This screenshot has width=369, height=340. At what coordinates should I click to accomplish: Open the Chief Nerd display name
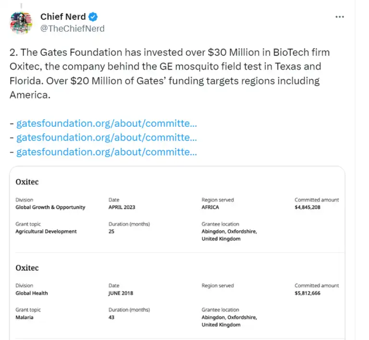(x=62, y=17)
